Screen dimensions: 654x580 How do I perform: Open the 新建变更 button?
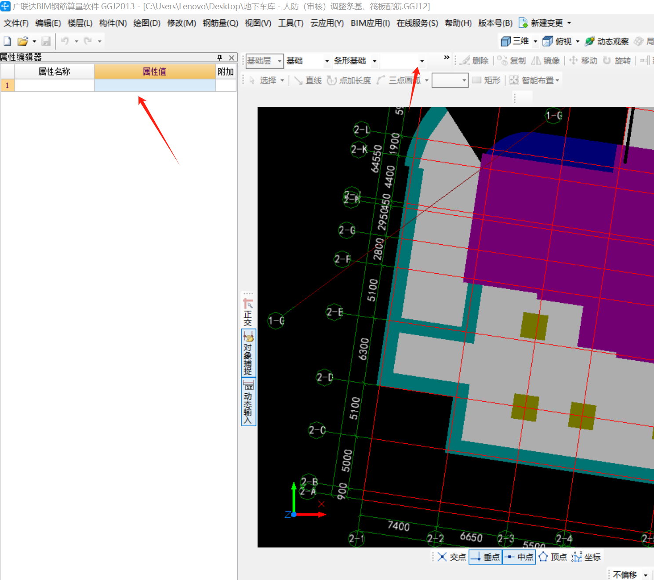tap(541, 23)
